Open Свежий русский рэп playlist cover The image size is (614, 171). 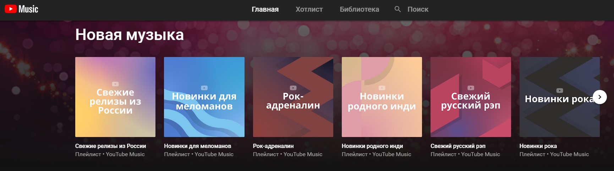pos(471,97)
